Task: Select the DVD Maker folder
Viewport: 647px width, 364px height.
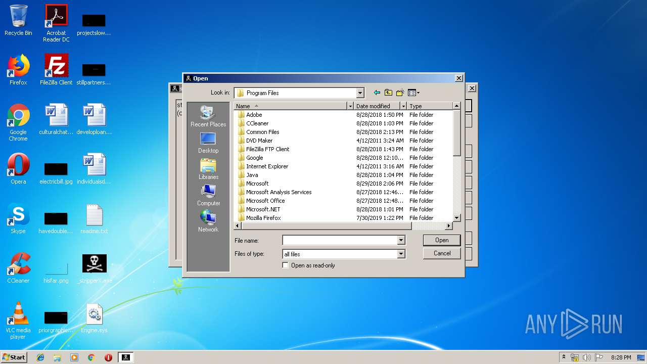Action: [259, 141]
